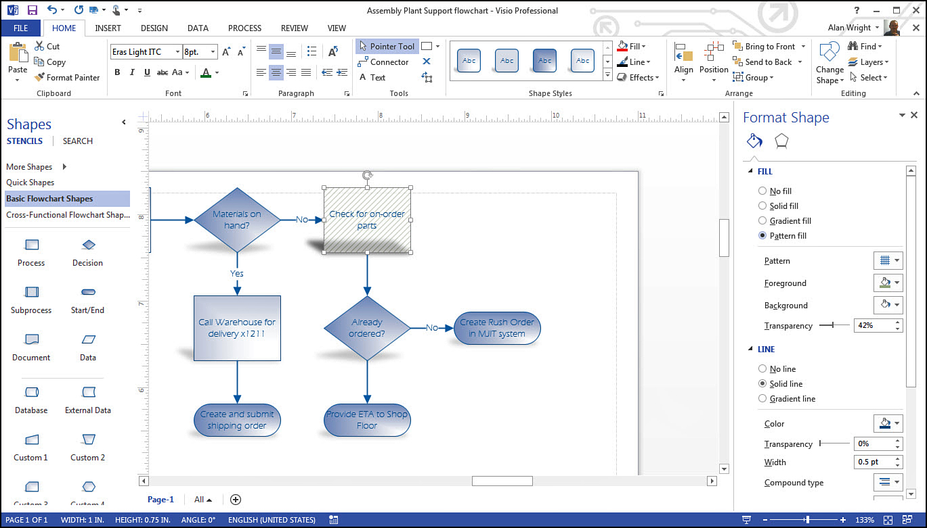The height and width of the screenshot is (528, 927).
Task: Activate Format Painter
Action: point(66,78)
